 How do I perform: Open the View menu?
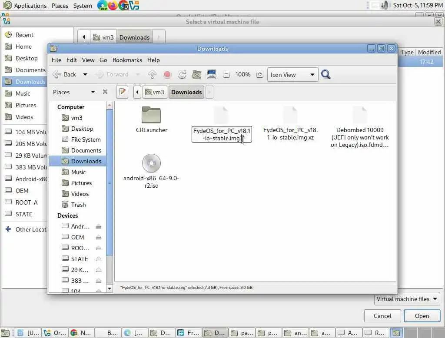[88, 60]
